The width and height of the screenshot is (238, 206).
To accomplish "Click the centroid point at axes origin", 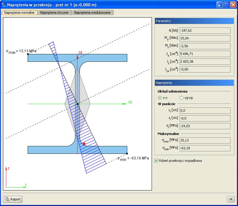I will [77, 104].
